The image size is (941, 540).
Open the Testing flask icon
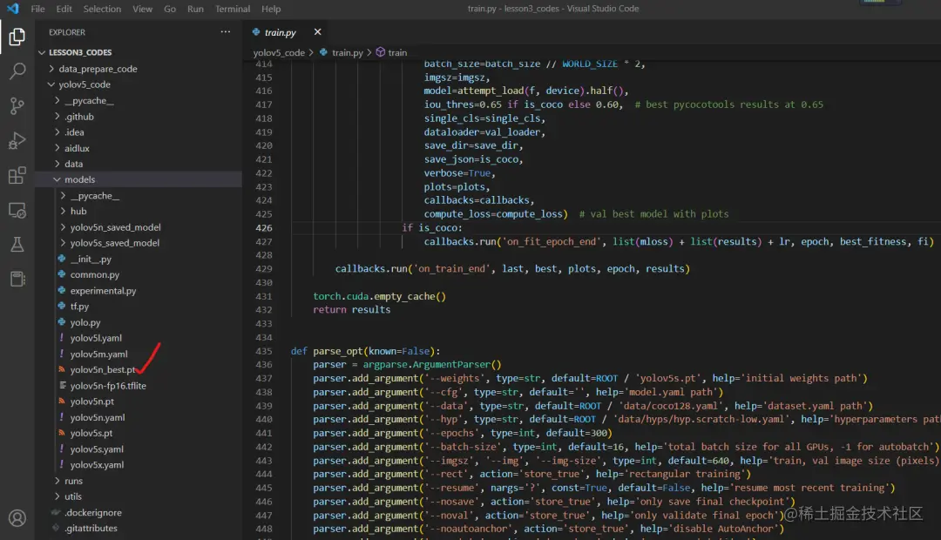[x=17, y=244]
